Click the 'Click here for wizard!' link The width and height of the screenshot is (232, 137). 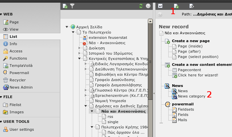pyautogui.click(x=198, y=75)
